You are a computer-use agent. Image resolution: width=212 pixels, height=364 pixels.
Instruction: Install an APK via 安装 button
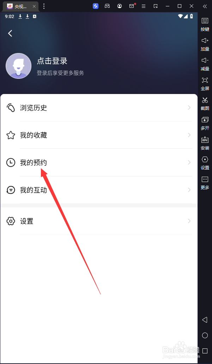click(x=205, y=143)
